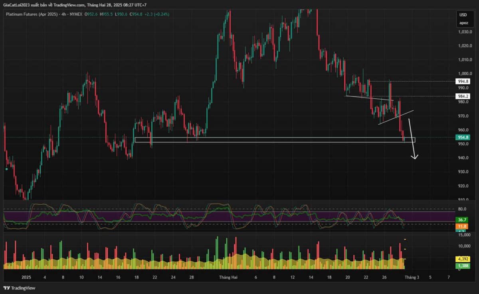Click the yellow 4,392 volume label
This screenshot has height=294, width=479.
463,259
